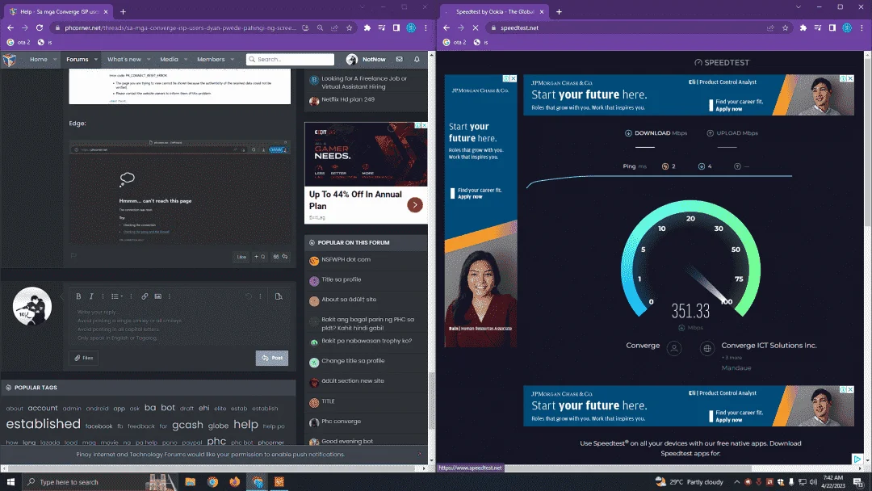Screen dimensions: 872x491
Task: Launch Firefox from the taskbar
Action: [x=235, y=481]
